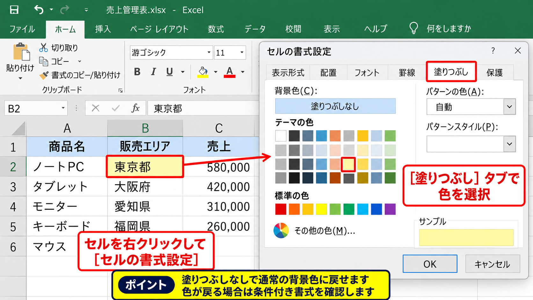Pick the pure yellow standard color swatch
Screen dimensions: 533x300
[x=321, y=209]
